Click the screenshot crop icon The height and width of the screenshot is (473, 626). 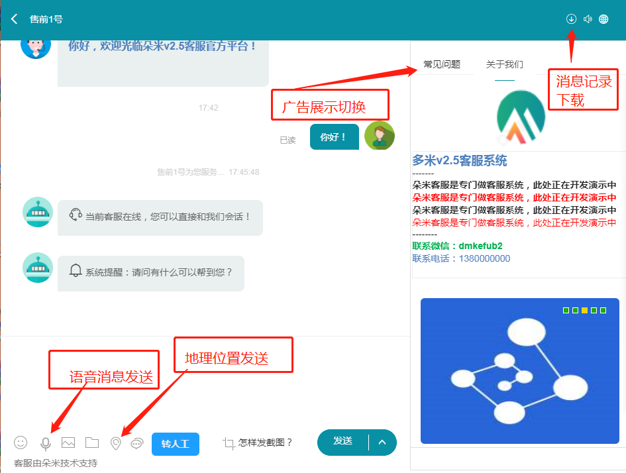pyautogui.click(x=229, y=443)
